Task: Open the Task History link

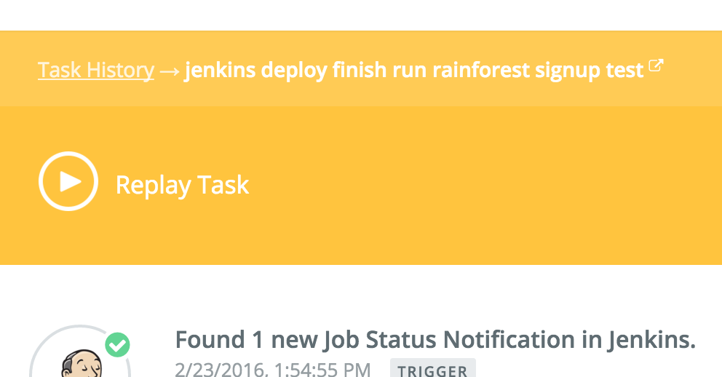Action: [x=96, y=71]
